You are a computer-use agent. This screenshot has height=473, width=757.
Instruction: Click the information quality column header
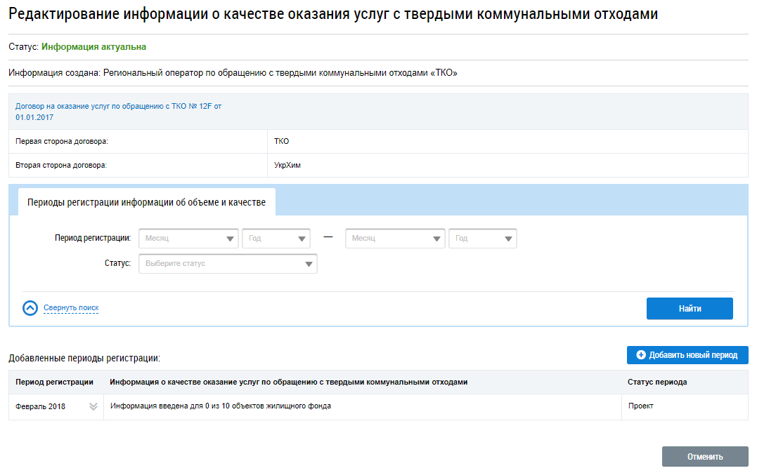pos(288,382)
